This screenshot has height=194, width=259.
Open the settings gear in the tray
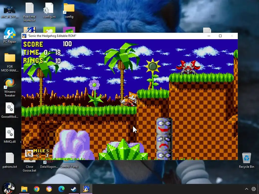[x=254, y=189]
